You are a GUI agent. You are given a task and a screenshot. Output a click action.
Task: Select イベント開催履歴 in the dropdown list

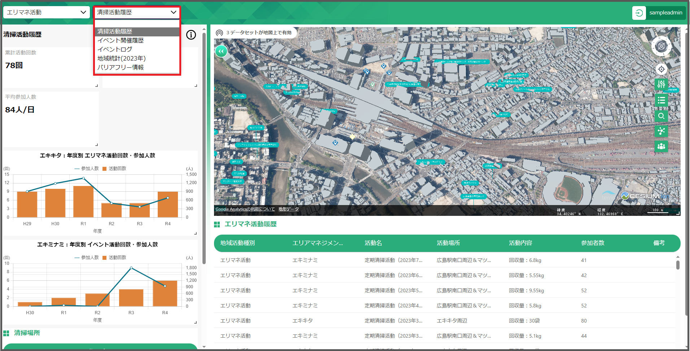point(137,40)
